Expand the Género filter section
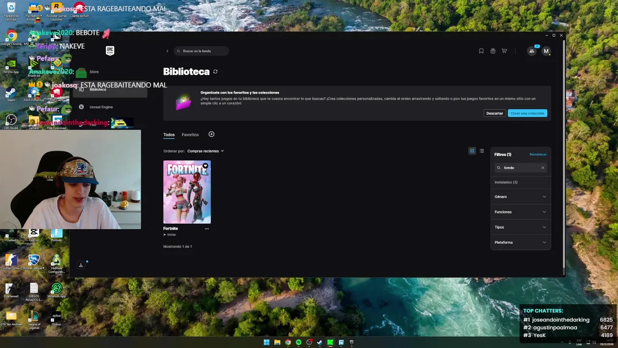 (x=520, y=197)
